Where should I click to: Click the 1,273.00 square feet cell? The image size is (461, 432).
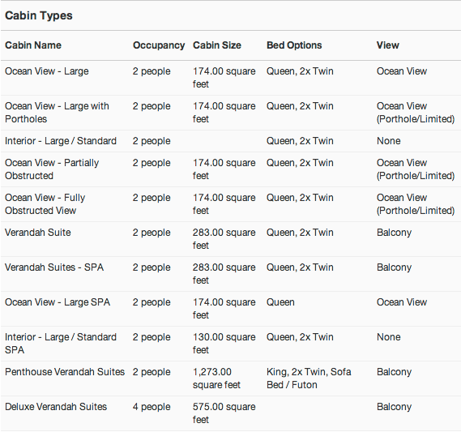tap(216, 379)
